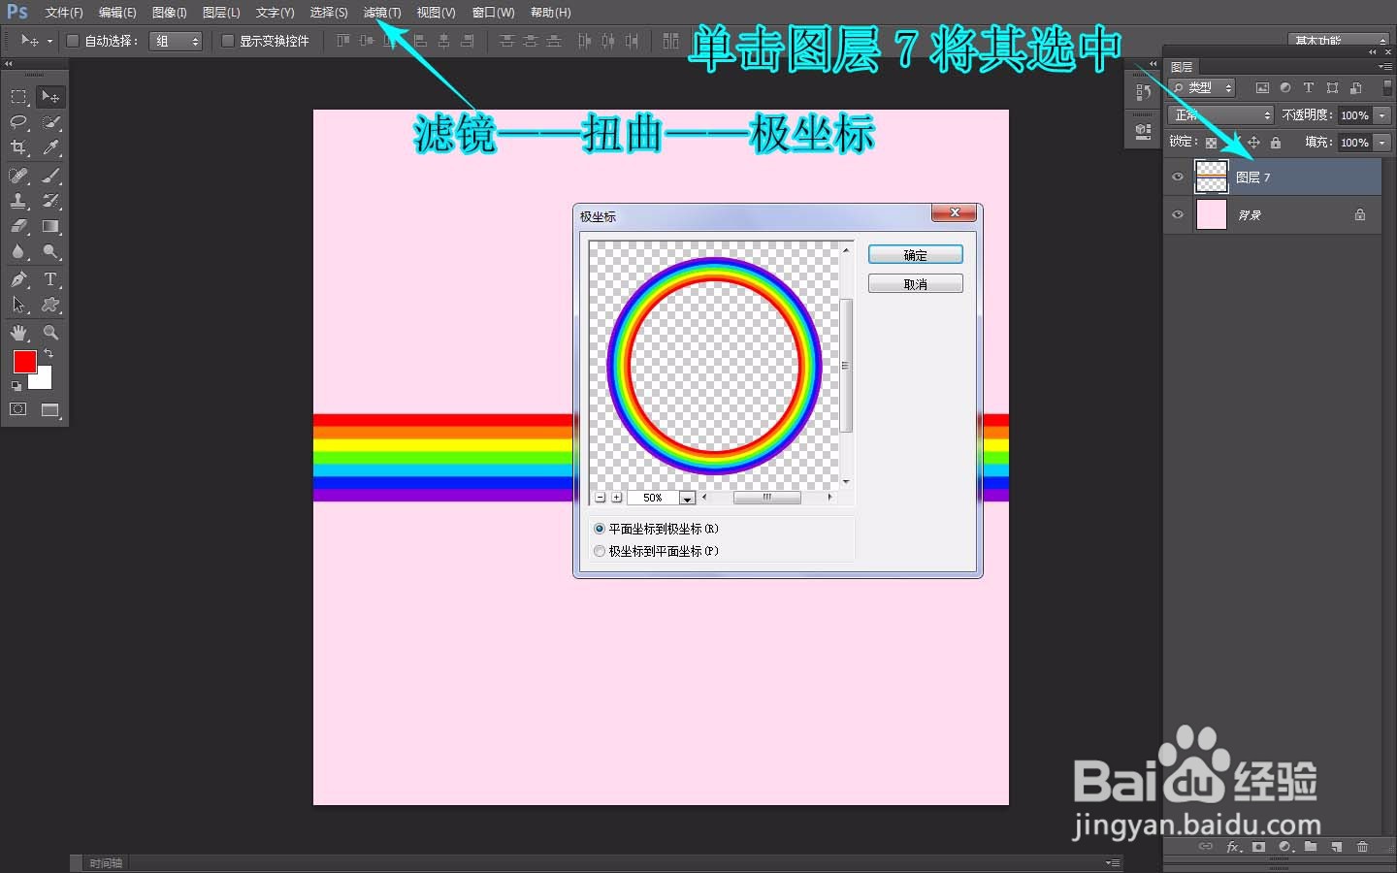This screenshot has height=873, width=1397.
Task: Select the 平面坐标到极坐标 radio option
Action: coord(599,529)
